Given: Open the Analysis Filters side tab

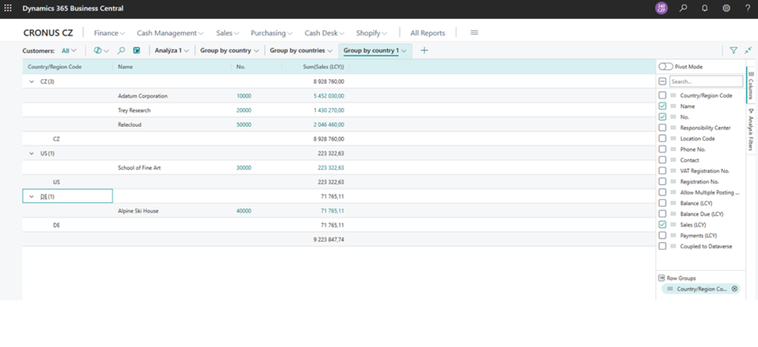Looking at the screenshot, I should point(751,131).
